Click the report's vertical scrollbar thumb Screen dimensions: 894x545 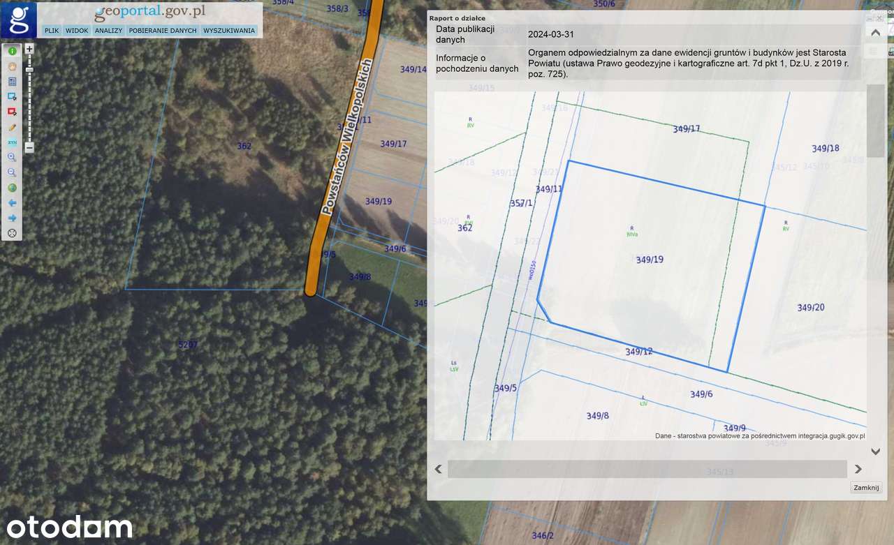pyautogui.click(x=875, y=121)
